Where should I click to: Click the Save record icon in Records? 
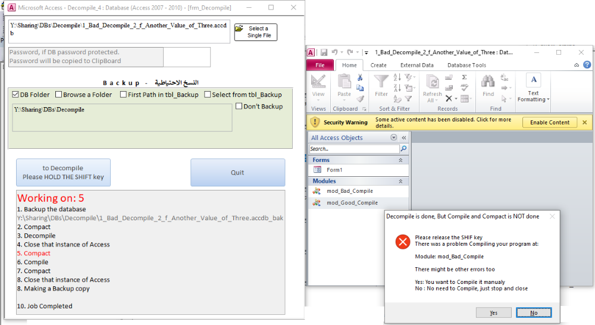tap(449, 88)
